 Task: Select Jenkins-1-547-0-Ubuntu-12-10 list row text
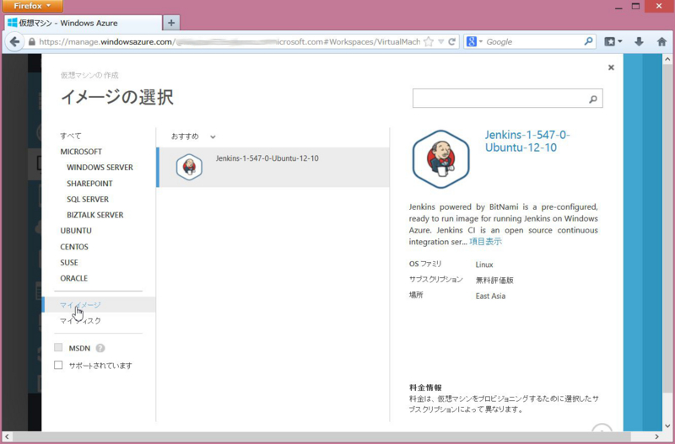(267, 158)
